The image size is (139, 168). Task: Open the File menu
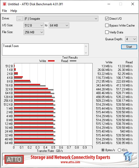point(4,11)
